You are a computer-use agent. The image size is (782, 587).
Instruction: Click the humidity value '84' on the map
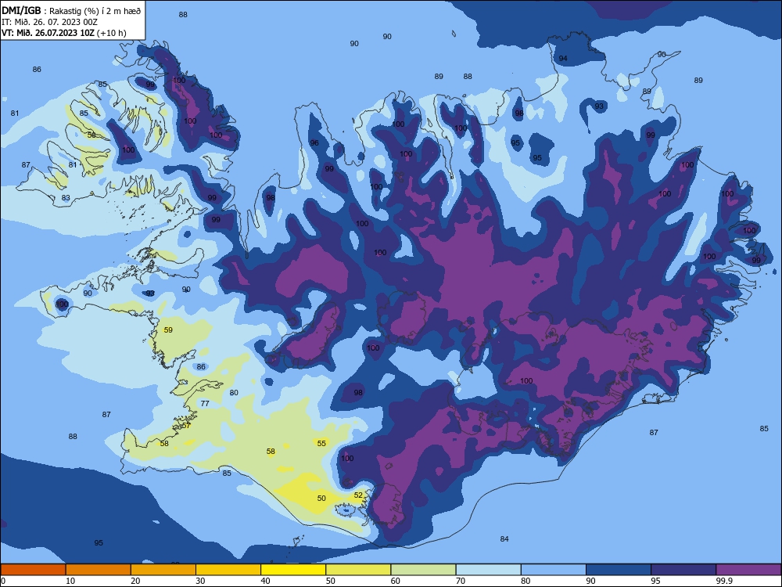point(504,538)
